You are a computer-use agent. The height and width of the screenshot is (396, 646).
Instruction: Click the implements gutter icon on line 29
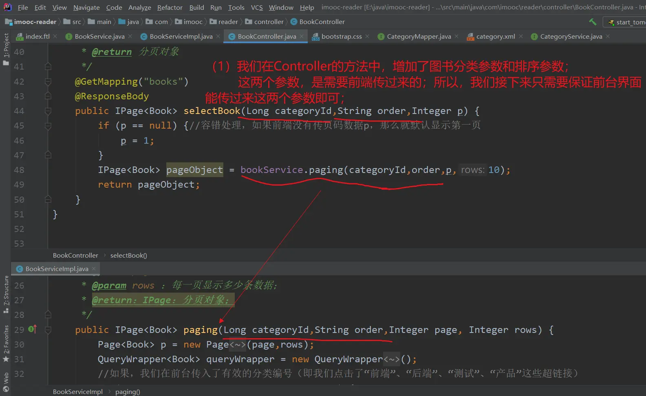tap(33, 329)
